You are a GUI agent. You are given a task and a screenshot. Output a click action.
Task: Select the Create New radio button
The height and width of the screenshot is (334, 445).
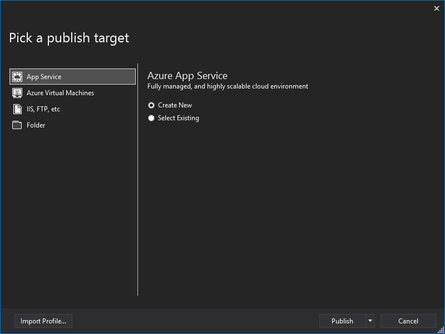pos(151,105)
